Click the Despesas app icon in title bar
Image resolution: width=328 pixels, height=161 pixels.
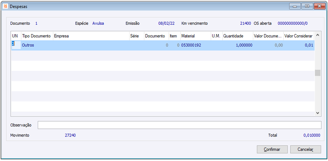pos(6,7)
